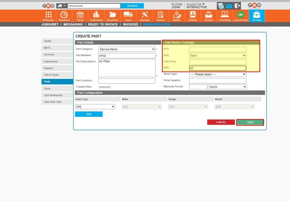
Task: Select Tariffs in the sidebar
Action: click(57, 41)
